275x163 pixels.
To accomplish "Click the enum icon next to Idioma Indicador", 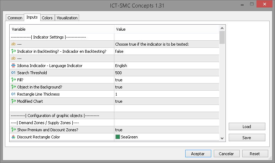I will pos(14,66).
